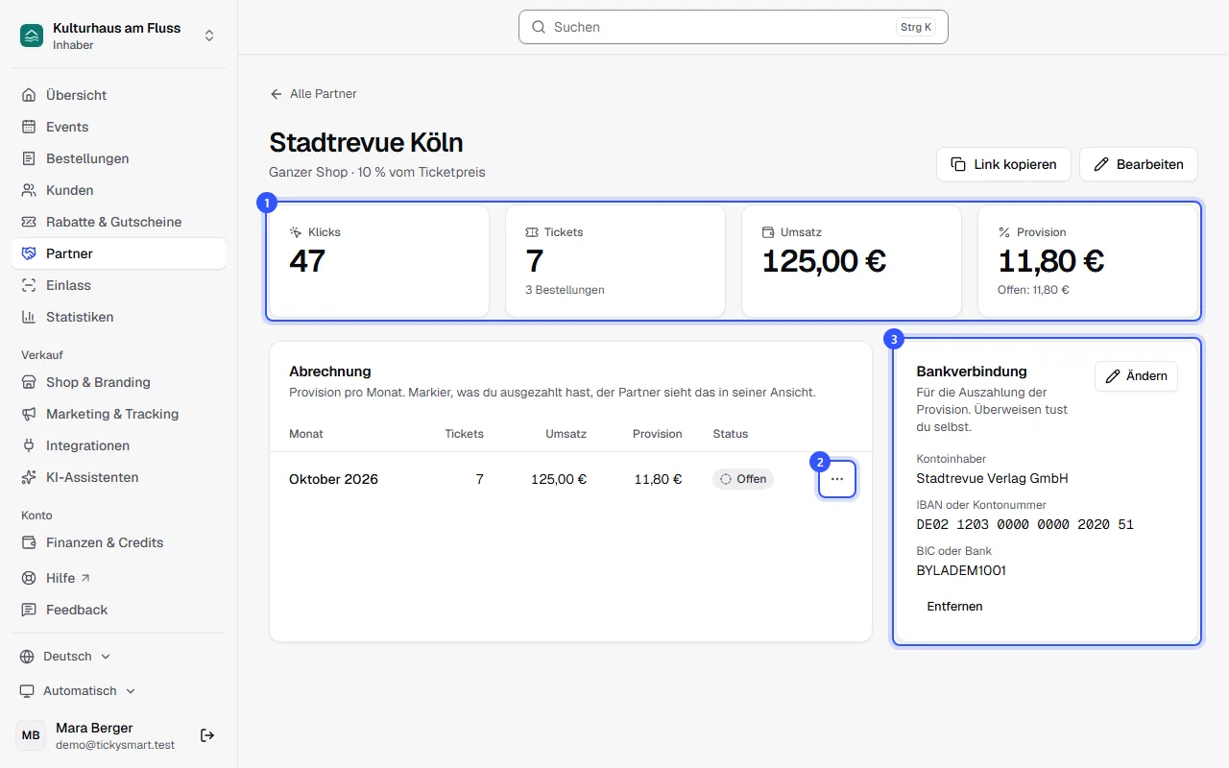Click the Abrechnung section heading
The image size is (1229, 768).
(x=330, y=372)
